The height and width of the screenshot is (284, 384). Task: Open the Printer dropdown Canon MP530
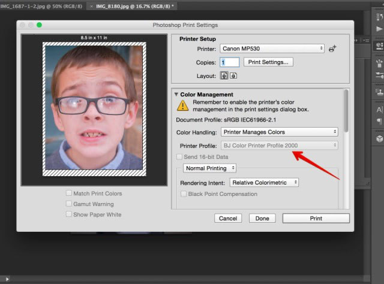272,49
